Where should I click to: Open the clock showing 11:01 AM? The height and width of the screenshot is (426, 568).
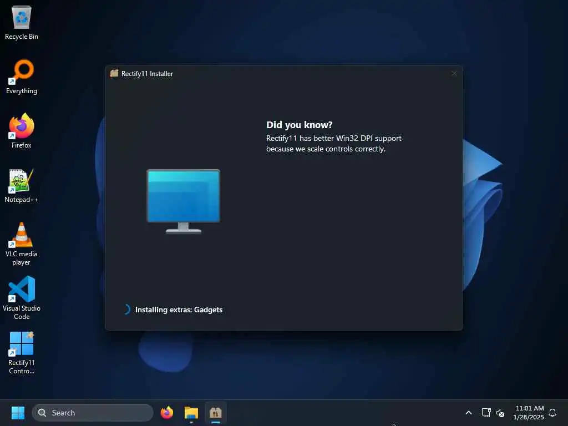529,413
